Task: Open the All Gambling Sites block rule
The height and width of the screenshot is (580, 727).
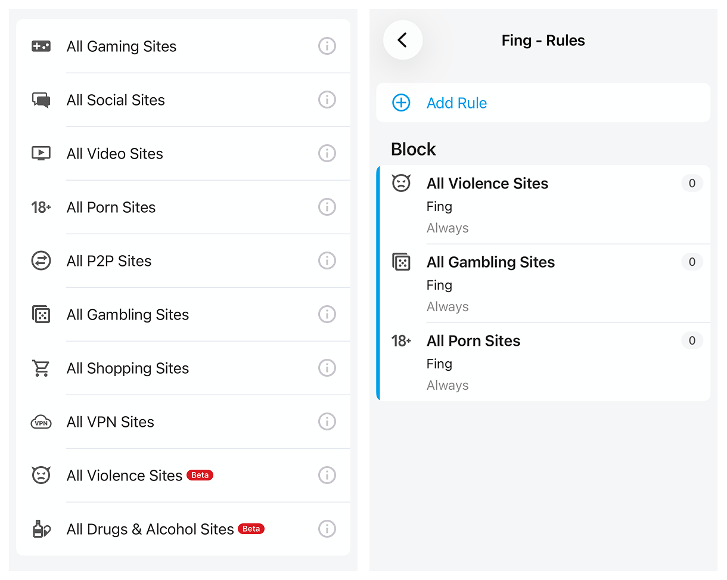Action: click(x=490, y=262)
